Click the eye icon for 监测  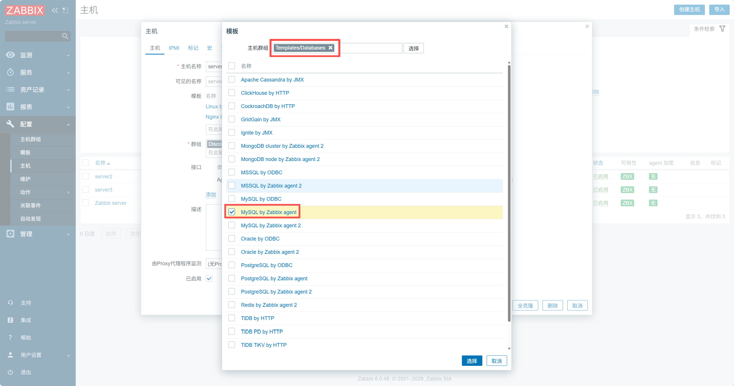tap(10, 55)
